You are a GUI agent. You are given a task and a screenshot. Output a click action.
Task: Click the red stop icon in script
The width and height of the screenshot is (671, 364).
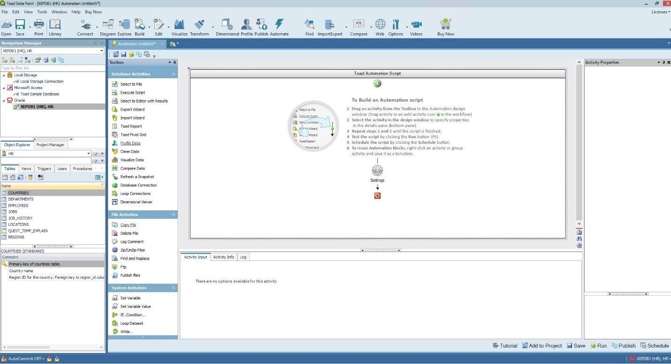point(377,195)
